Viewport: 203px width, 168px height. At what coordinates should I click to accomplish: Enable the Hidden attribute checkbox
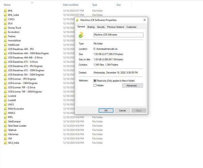tap(95, 85)
